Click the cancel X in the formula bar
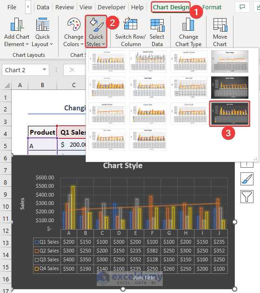The width and height of the screenshot is (260, 293). (72, 70)
